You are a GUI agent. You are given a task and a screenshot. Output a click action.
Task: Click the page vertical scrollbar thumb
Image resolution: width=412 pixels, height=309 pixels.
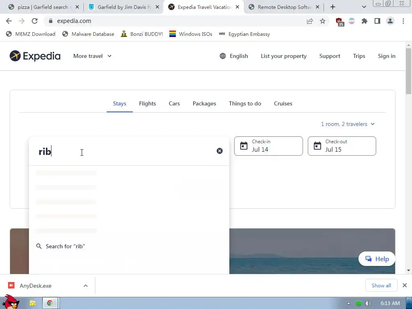408,71
